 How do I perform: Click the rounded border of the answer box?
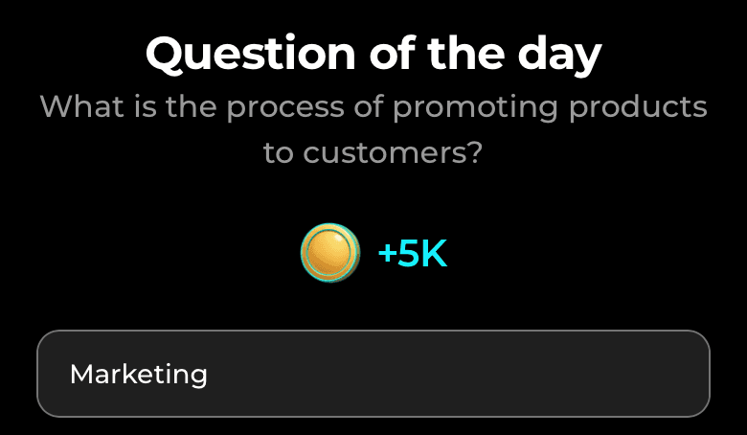(373, 331)
